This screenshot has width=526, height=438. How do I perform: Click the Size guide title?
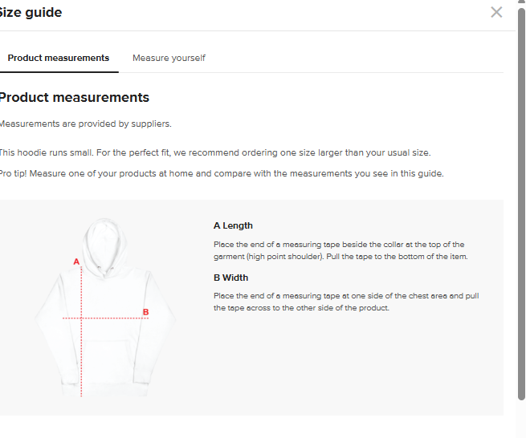tap(31, 12)
